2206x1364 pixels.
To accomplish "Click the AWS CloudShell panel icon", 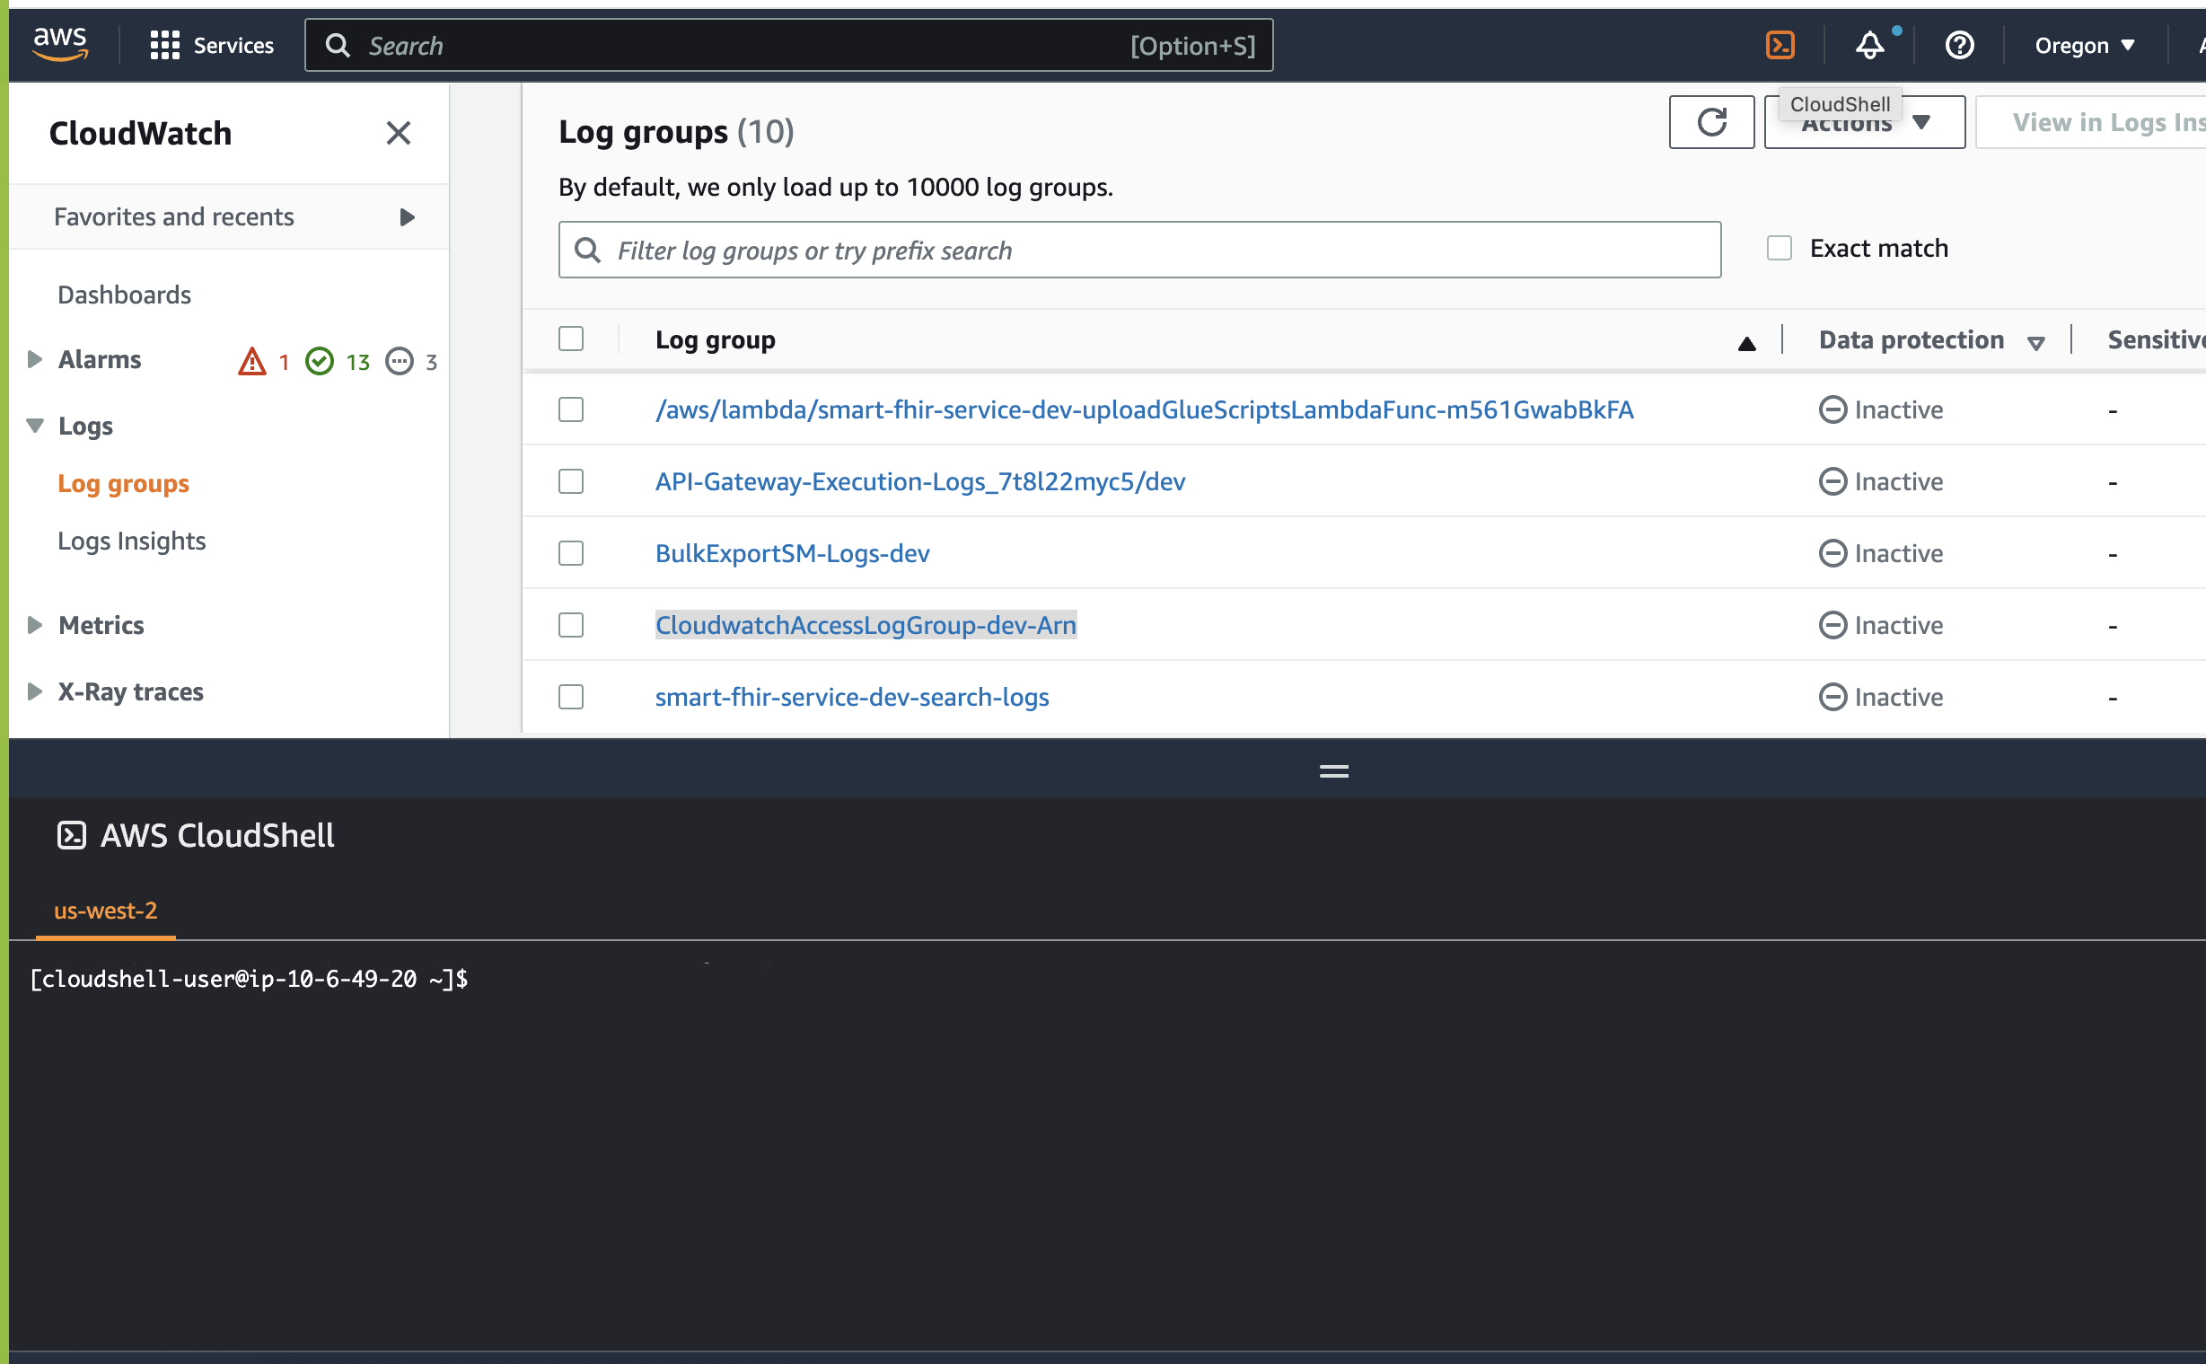I will [x=71, y=835].
